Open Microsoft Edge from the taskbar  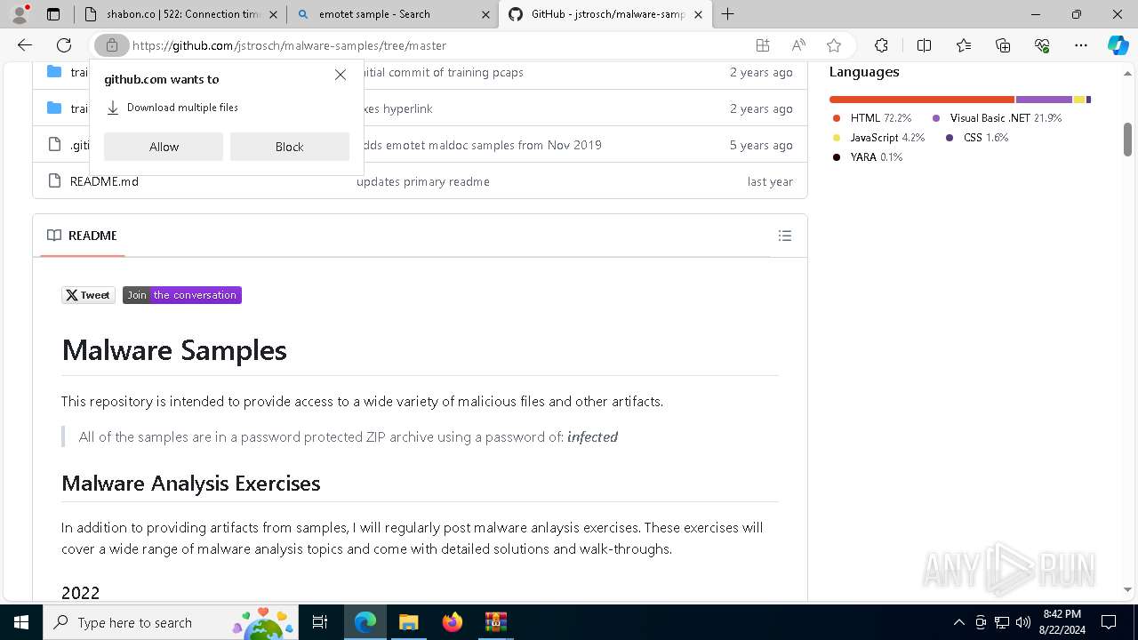pos(365,622)
